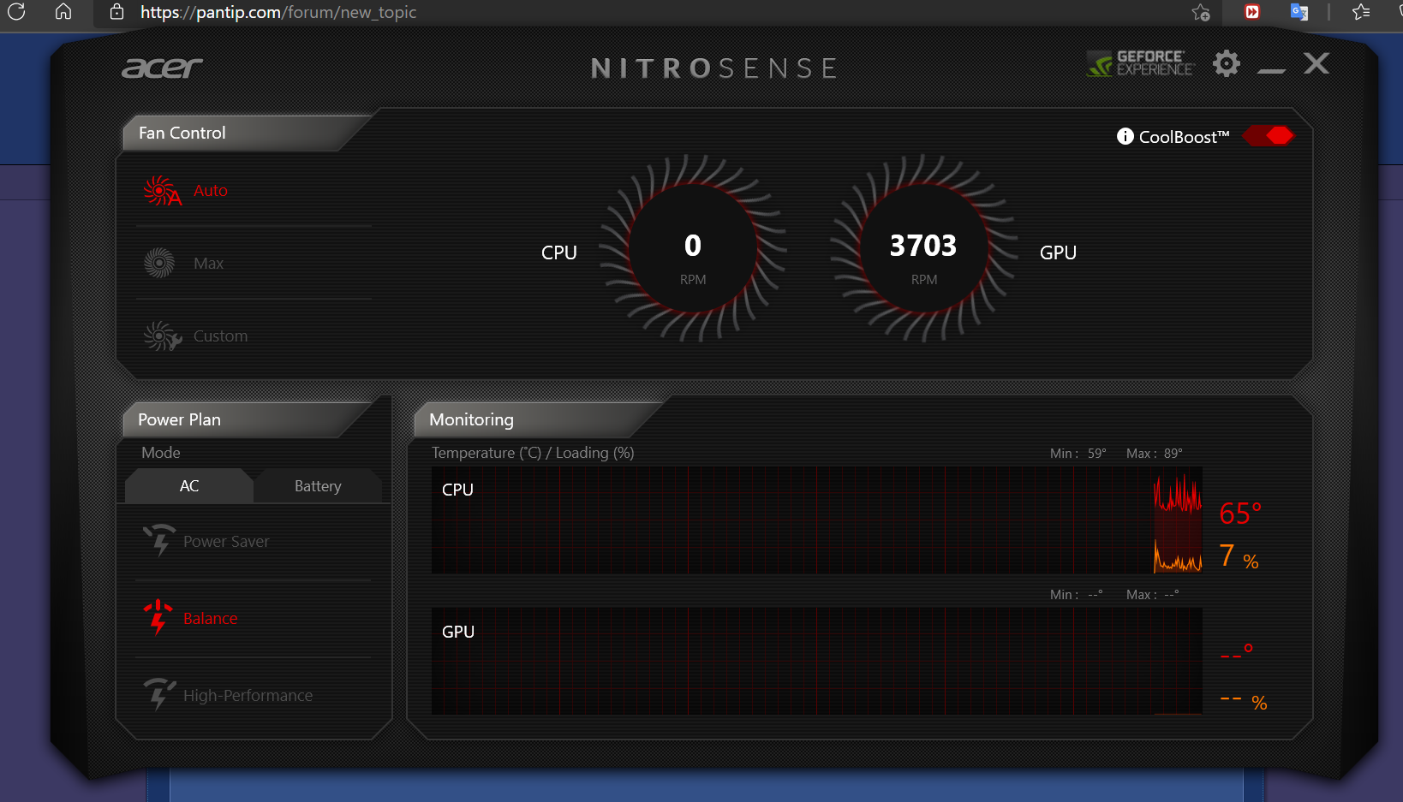
Task: Choose the Max fan control label
Action: [x=208, y=264]
